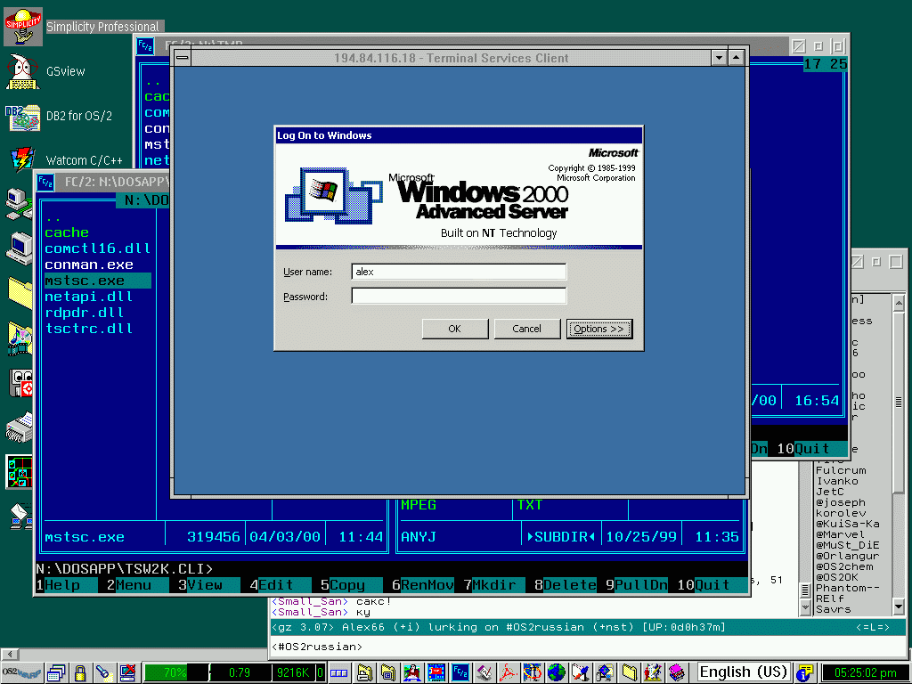Open the FC/2 system menu icon of N:\DOSAPP window
This screenshot has height=684, width=912.
[45, 182]
